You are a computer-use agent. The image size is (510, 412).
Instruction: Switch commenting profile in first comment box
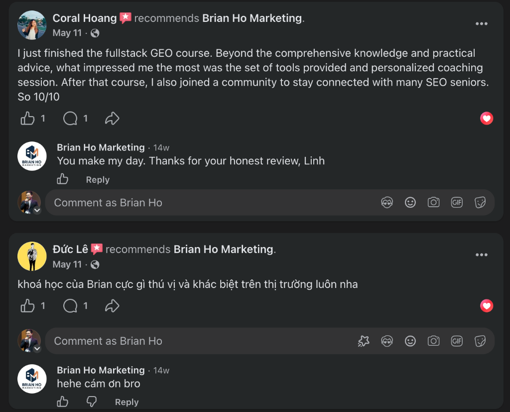pos(37,210)
